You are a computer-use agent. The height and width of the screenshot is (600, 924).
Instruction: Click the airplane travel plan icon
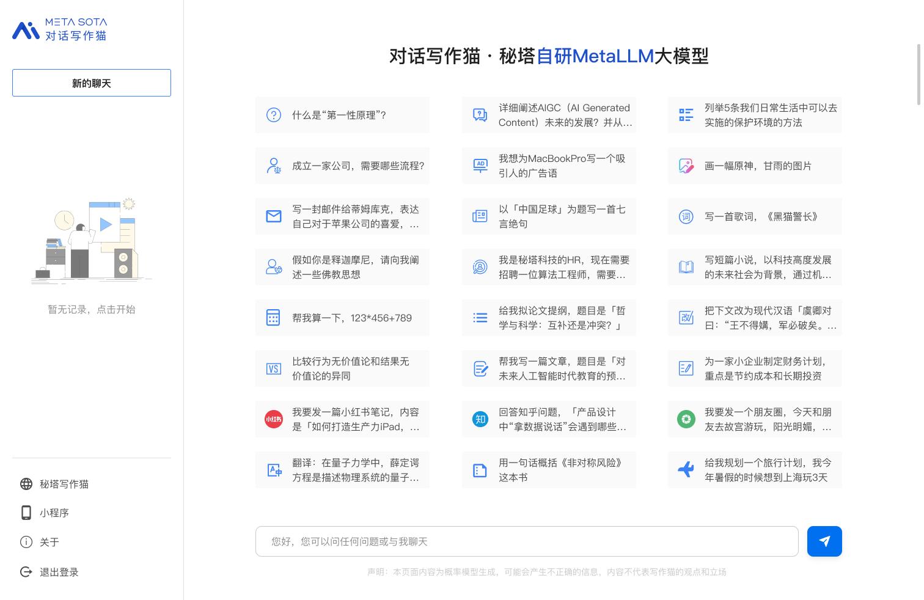pos(686,470)
